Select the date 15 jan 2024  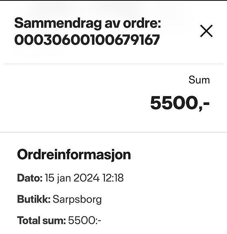[x=72, y=178]
